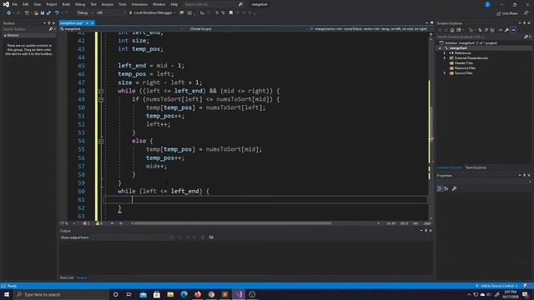Screen dimensions: 534x300
Task: Click the Solution Explorer Properties wrench icon
Action: [x=506, y=30]
